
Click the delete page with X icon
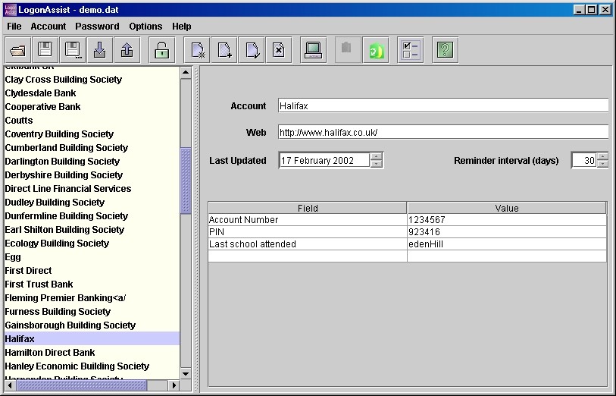tap(279, 50)
